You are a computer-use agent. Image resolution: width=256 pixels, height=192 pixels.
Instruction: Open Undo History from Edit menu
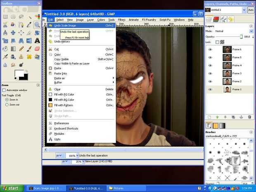81,41
